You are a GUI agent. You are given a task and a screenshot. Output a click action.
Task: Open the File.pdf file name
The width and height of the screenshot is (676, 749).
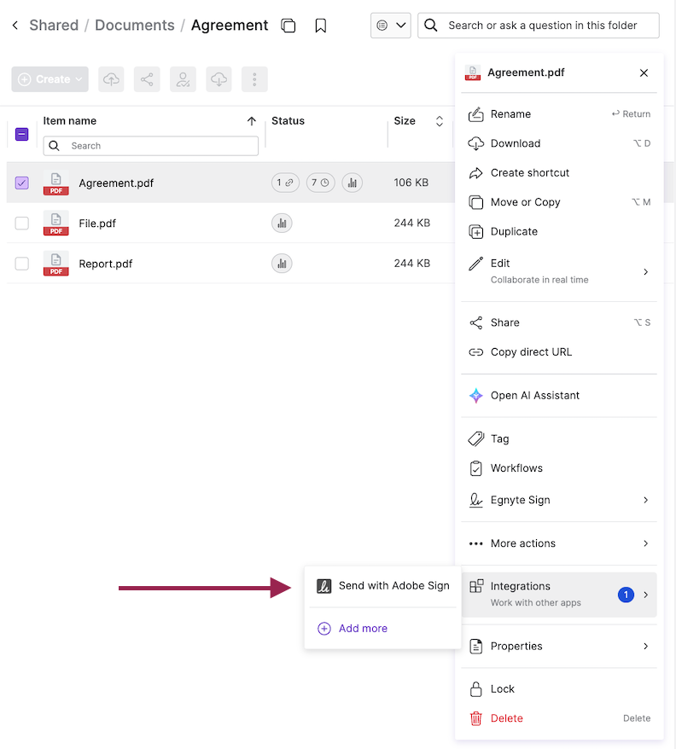97,223
